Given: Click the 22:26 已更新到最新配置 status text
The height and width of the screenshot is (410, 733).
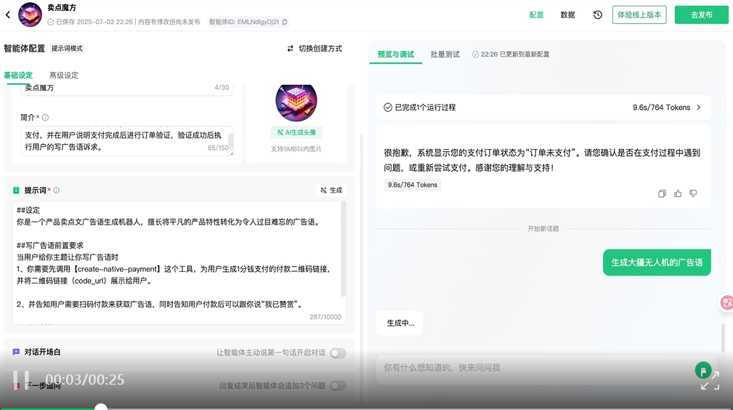Looking at the screenshot, I should [x=511, y=55].
